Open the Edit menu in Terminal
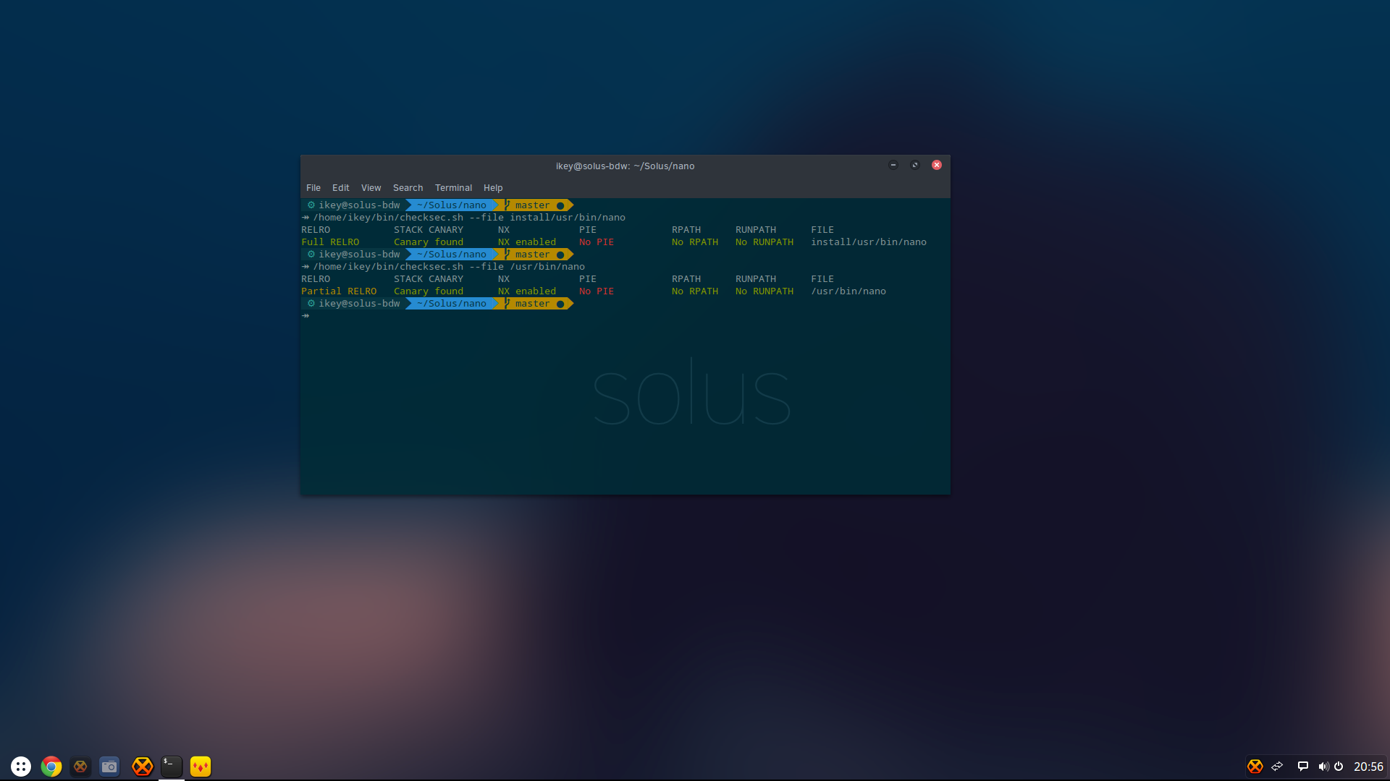Image resolution: width=1390 pixels, height=781 pixels. (341, 188)
